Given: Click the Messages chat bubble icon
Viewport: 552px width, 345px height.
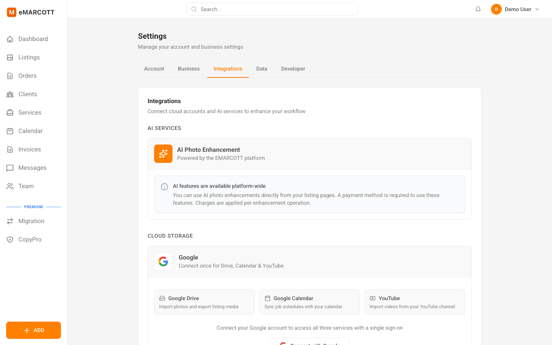Looking at the screenshot, I should (10, 168).
